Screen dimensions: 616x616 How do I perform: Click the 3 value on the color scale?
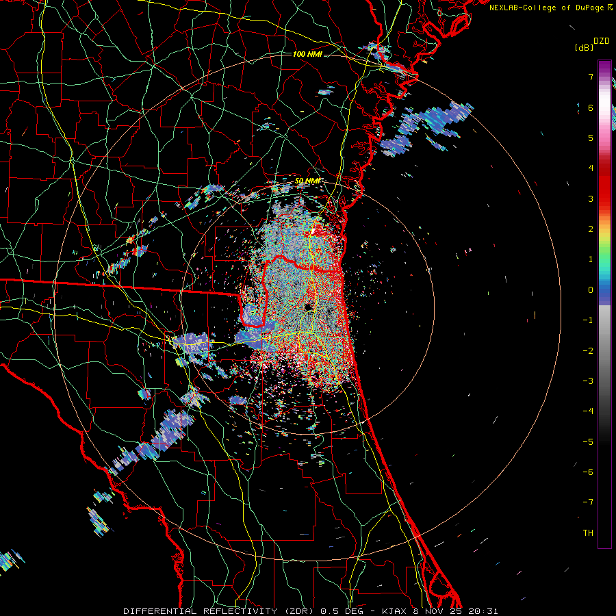point(591,198)
